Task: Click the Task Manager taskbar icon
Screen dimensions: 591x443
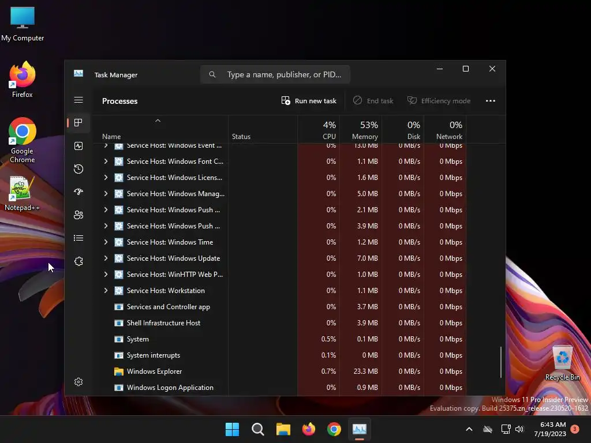Action: (360, 429)
